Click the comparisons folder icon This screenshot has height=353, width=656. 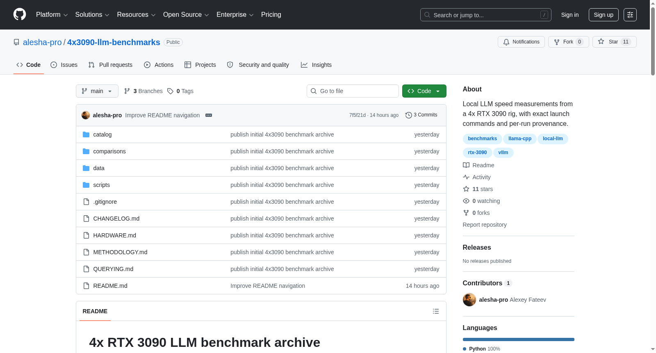point(86,151)
